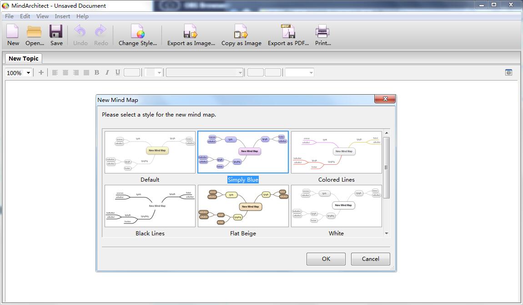Minimize the MindArchitect window
523x305 pixels.
click(481, 5)
